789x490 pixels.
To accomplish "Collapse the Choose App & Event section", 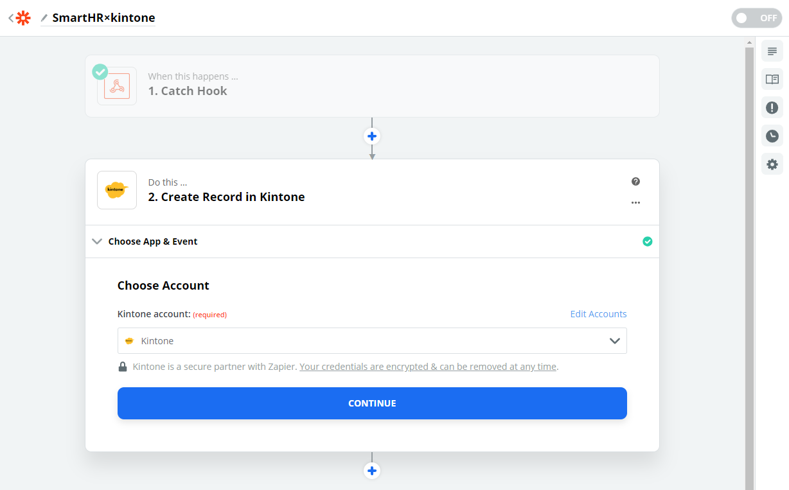I will [x=372, y=241].
